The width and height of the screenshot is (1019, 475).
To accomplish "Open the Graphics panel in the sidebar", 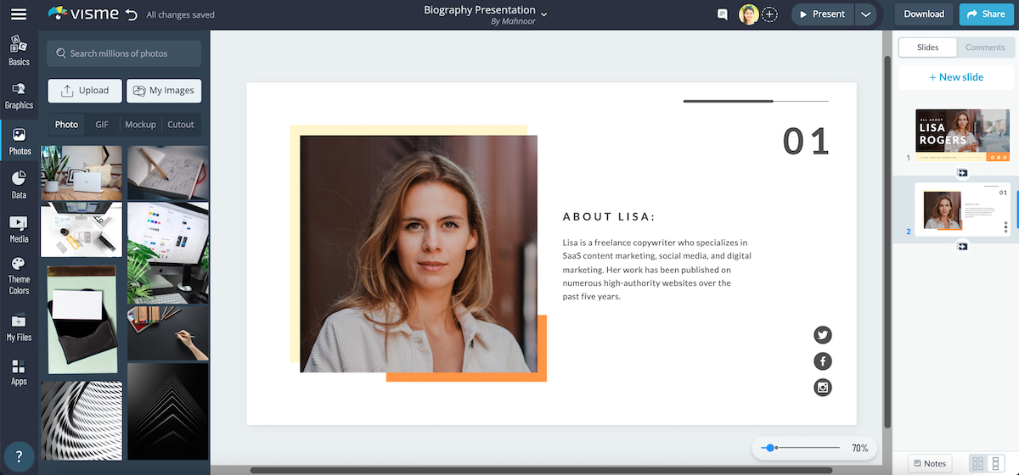I will (x=19, y=95).
